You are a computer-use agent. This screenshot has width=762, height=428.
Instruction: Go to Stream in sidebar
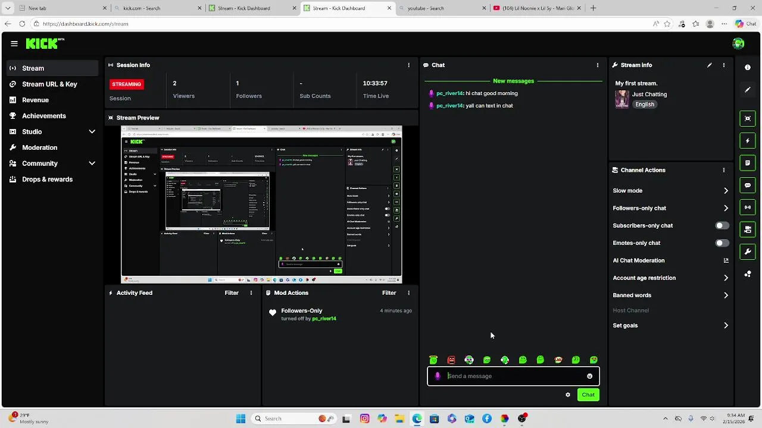coord(52,68)
